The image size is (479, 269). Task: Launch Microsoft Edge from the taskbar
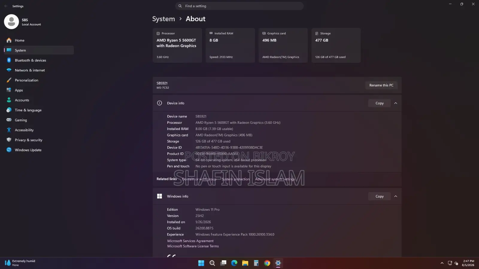pos(234,263)
